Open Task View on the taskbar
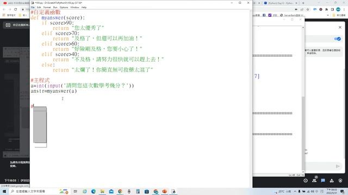 point(76,191)
